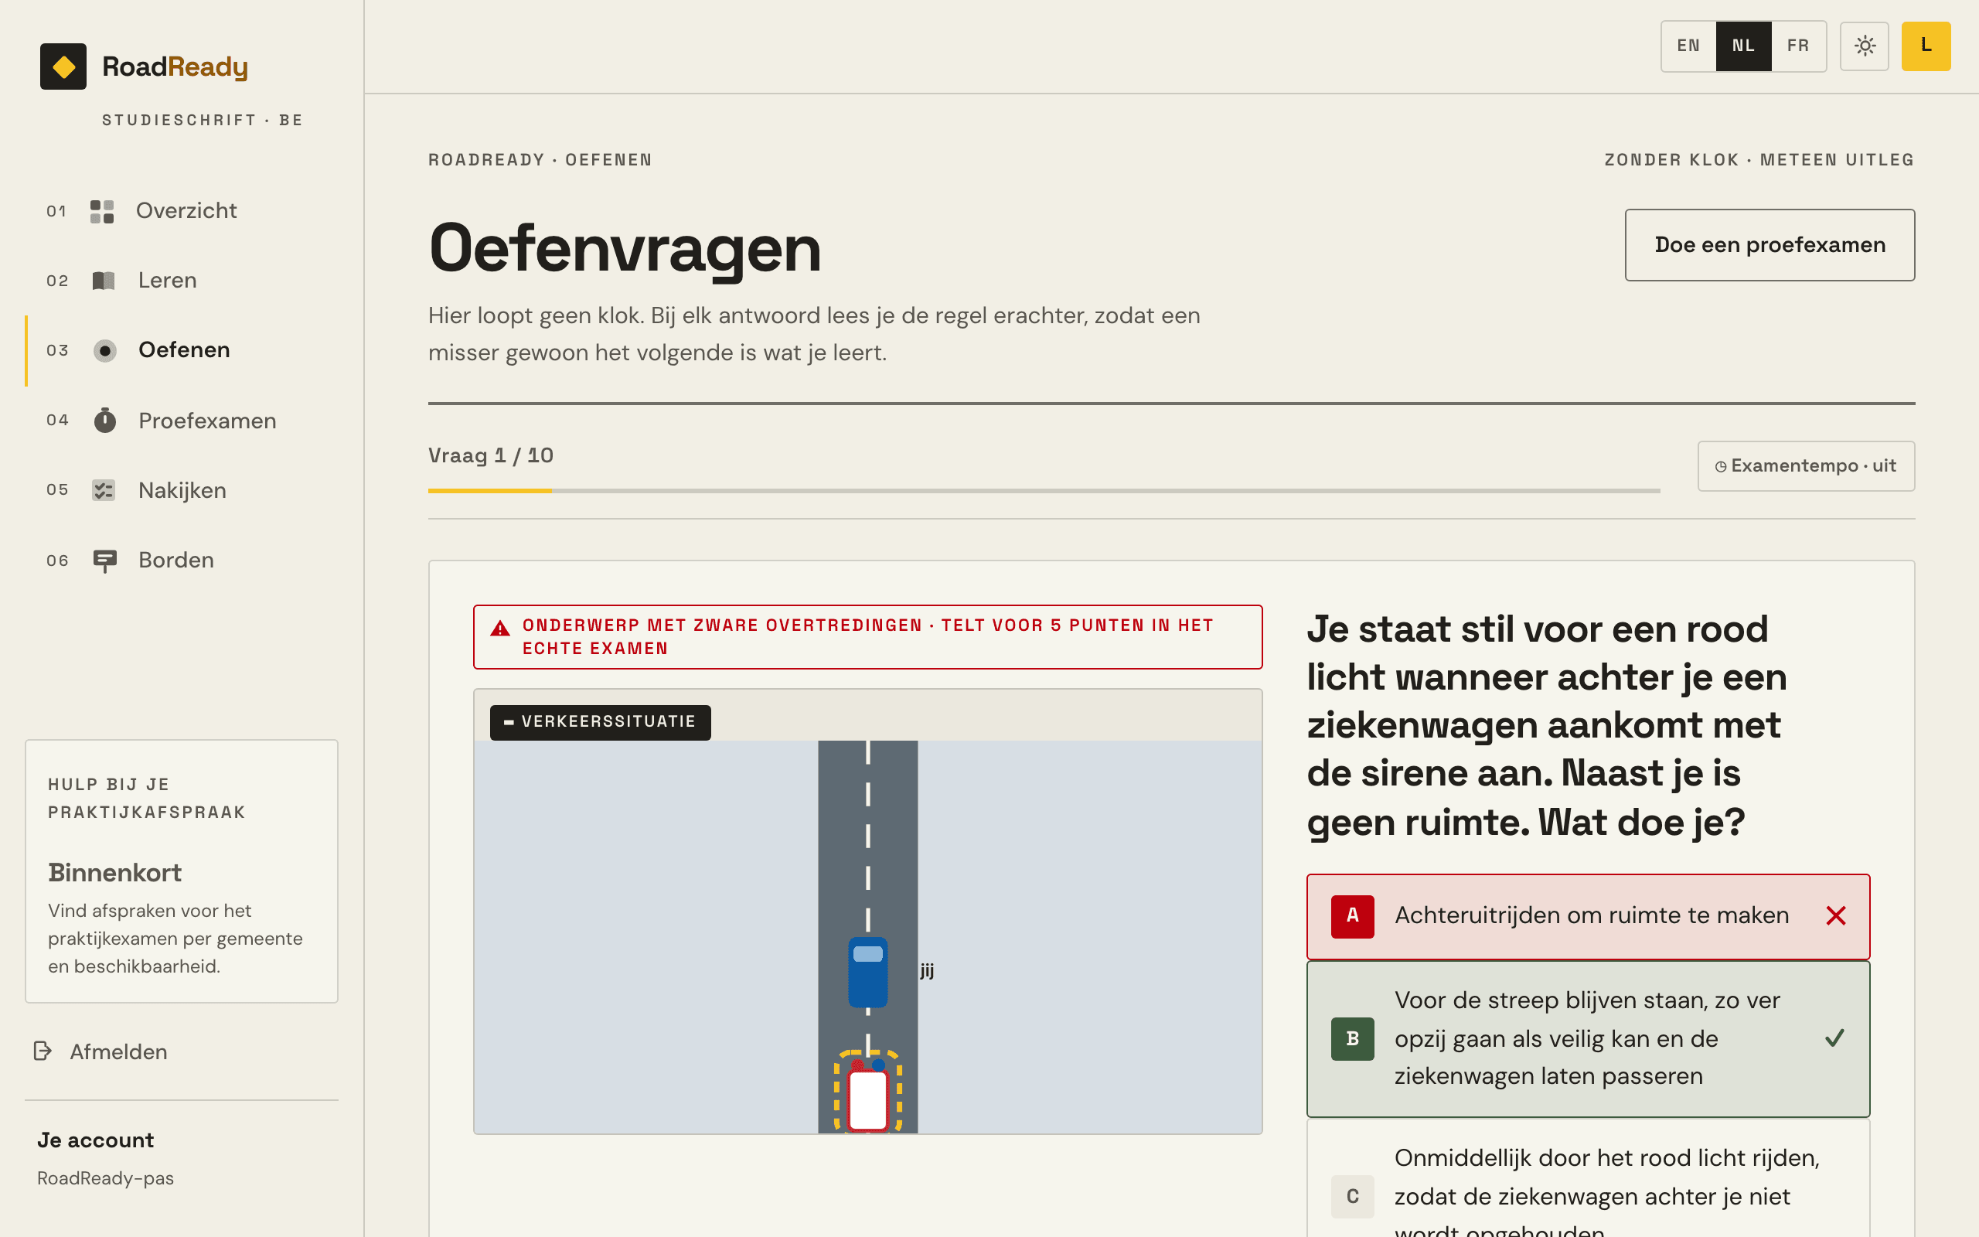Click the Je account heading
This screenshot has height=1237, width=1979.
pyautogui.click(x=96, y=1140)
